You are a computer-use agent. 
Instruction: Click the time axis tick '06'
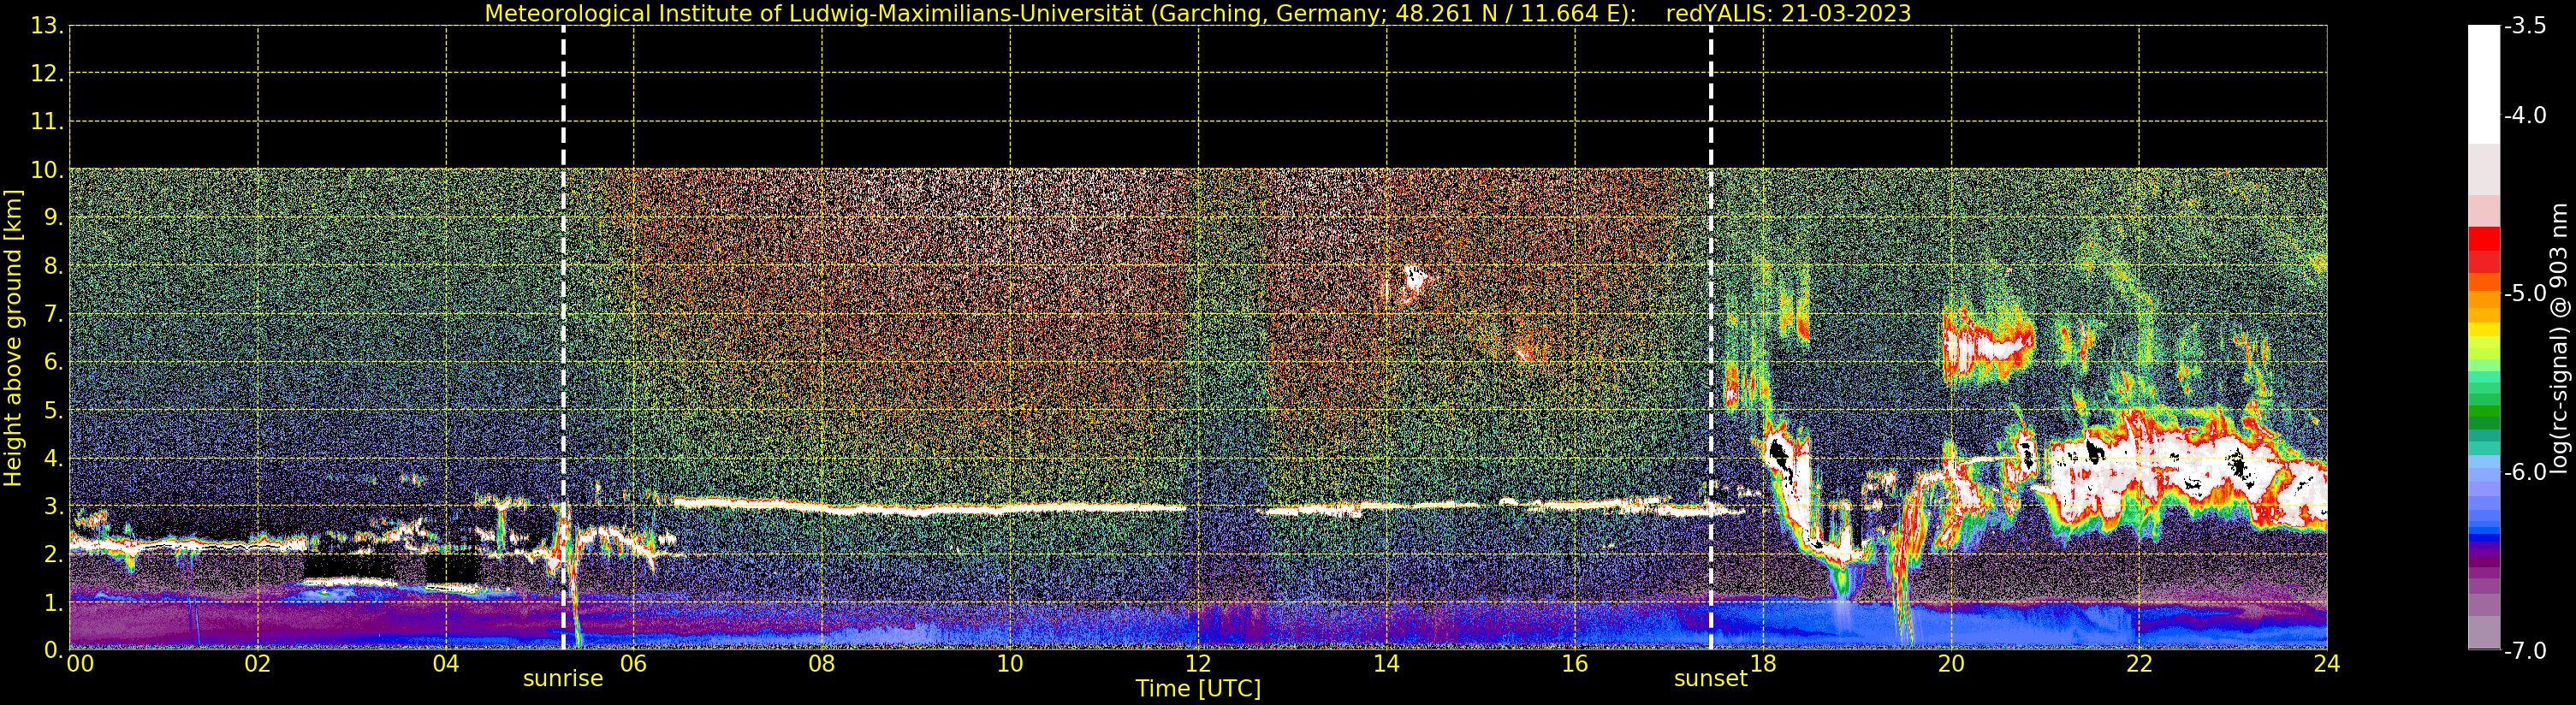coord(634,664)
